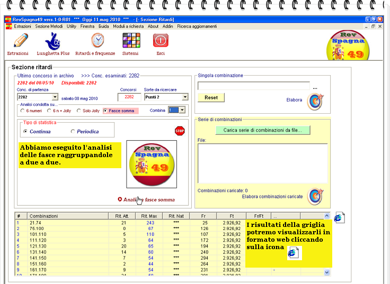Open the Sorte da ricercare dropdown
The width and height of the screenshot is (390, 284).
click(185, 97)
